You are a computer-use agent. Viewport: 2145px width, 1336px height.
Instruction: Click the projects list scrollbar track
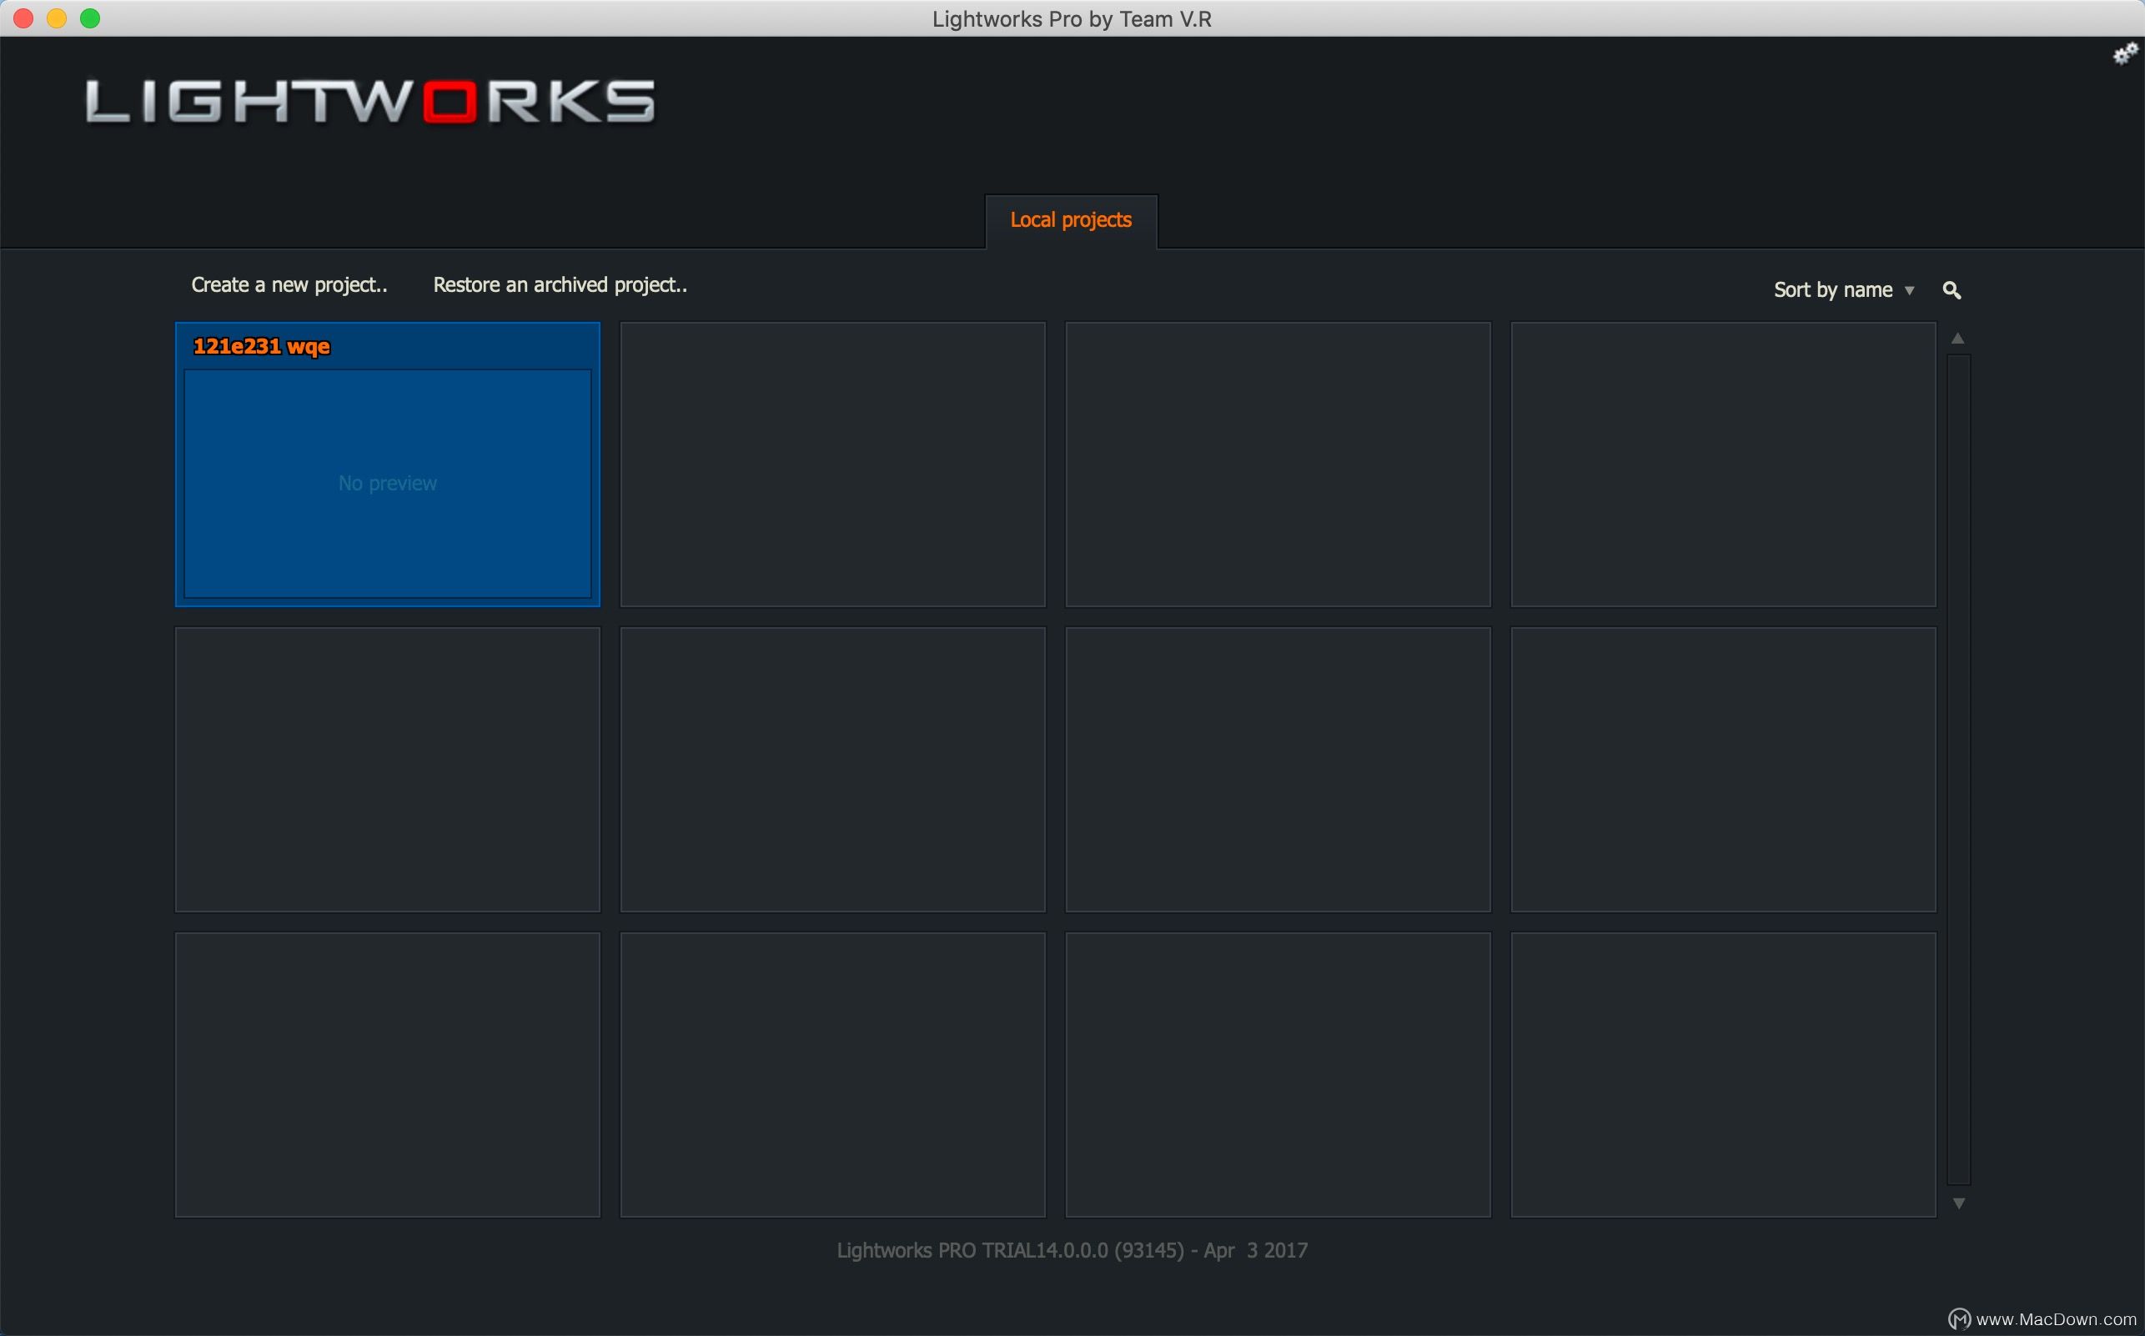pyautogui.click(x=1958, y=770)
